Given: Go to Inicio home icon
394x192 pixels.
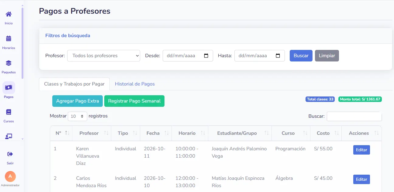Looking at the screenshot, I should (9, 14).
